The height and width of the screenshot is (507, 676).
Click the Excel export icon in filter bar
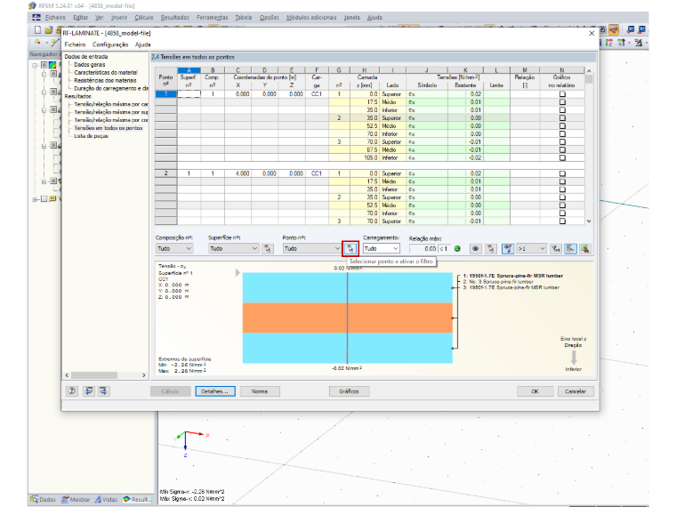(585, 249)
